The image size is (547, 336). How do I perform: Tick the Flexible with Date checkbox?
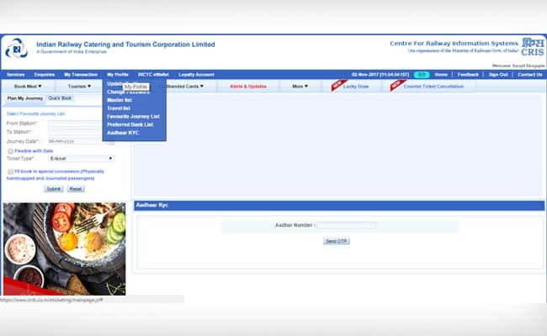pos(10,151)
